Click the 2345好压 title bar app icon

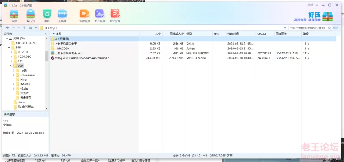pos(6,5)
